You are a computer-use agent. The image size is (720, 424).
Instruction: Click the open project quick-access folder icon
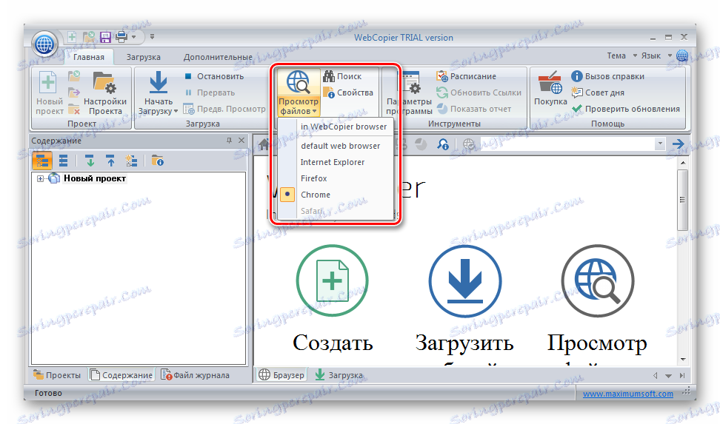[x=89, y=37]
